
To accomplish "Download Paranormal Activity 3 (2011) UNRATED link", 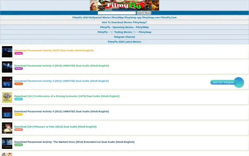I will tap(61, 81).
